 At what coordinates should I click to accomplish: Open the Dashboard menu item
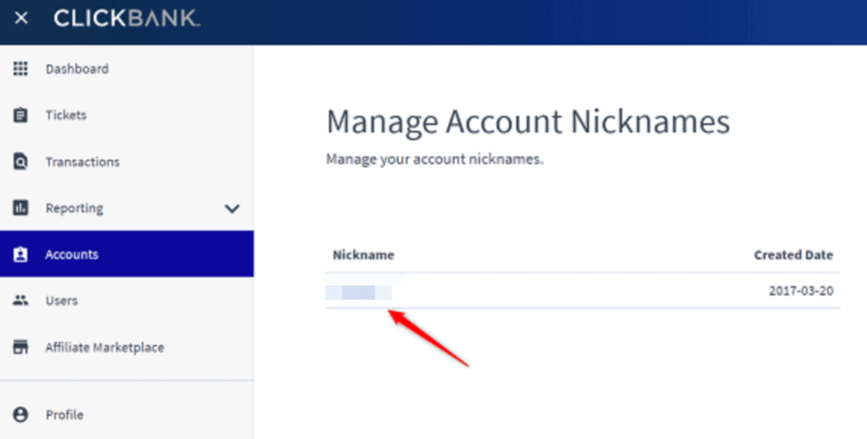pyautogui.click(x=77, y=69)
